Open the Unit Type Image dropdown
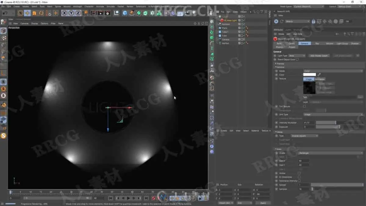The width and height of the screenshot is (366, 206). [333, 114]
